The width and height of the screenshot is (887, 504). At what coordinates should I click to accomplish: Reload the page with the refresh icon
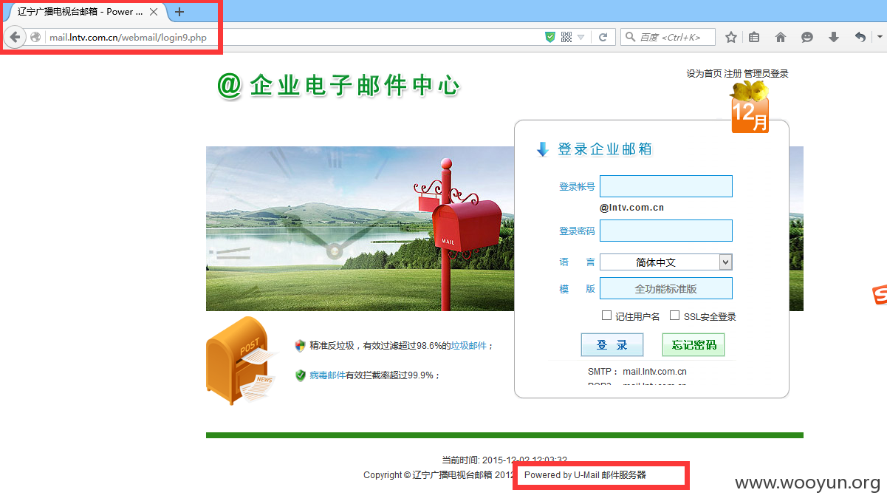tap(603, 37)
